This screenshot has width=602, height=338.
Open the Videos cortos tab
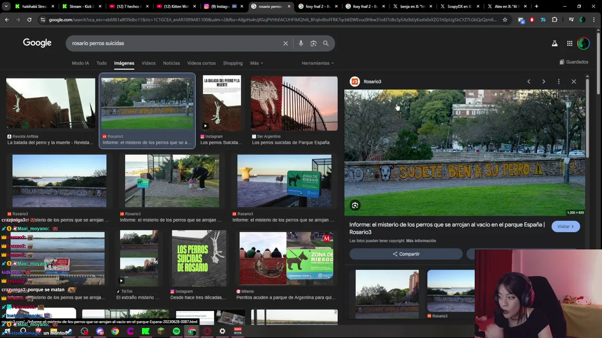point(201,63)
